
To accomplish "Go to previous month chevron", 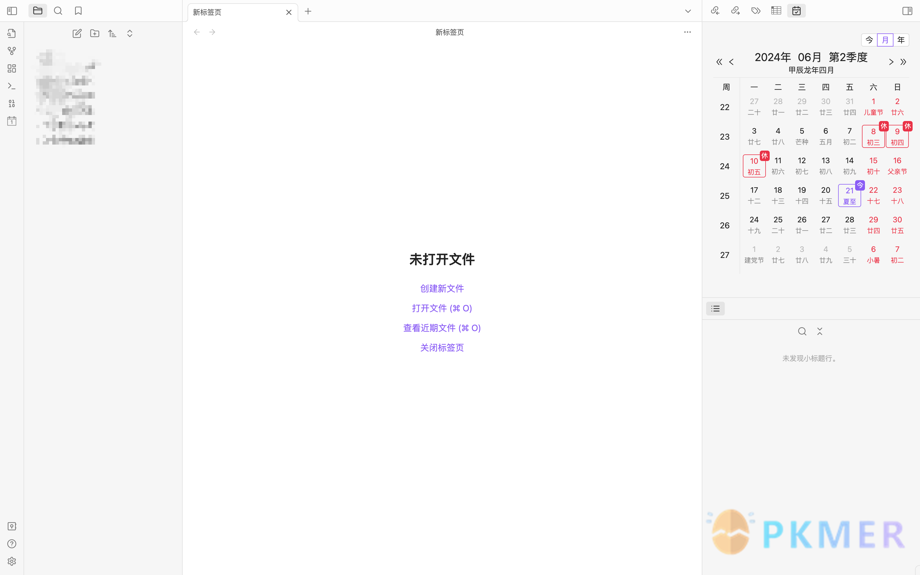I will pyautogui.click(x=731, y=62).
